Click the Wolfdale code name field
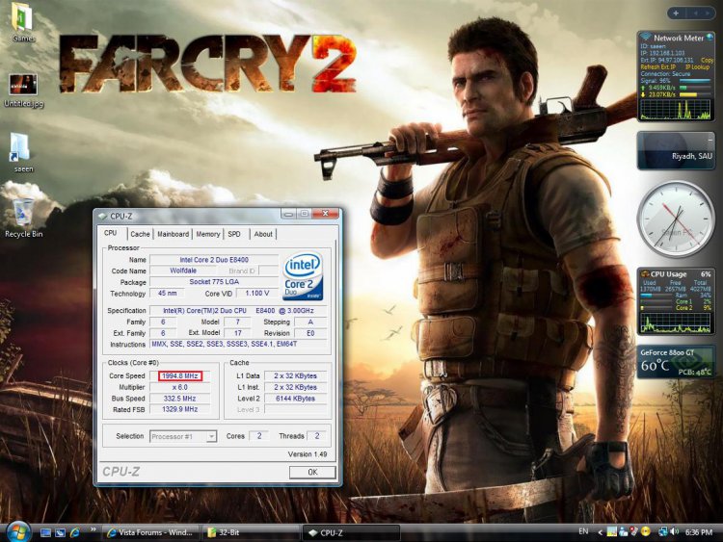The height and width of the screenshot is (542, 723). tap(183, 271)
